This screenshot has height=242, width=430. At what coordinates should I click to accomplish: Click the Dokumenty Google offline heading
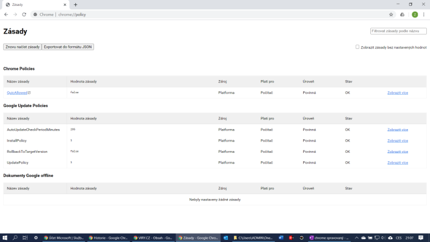coord(28,176)
